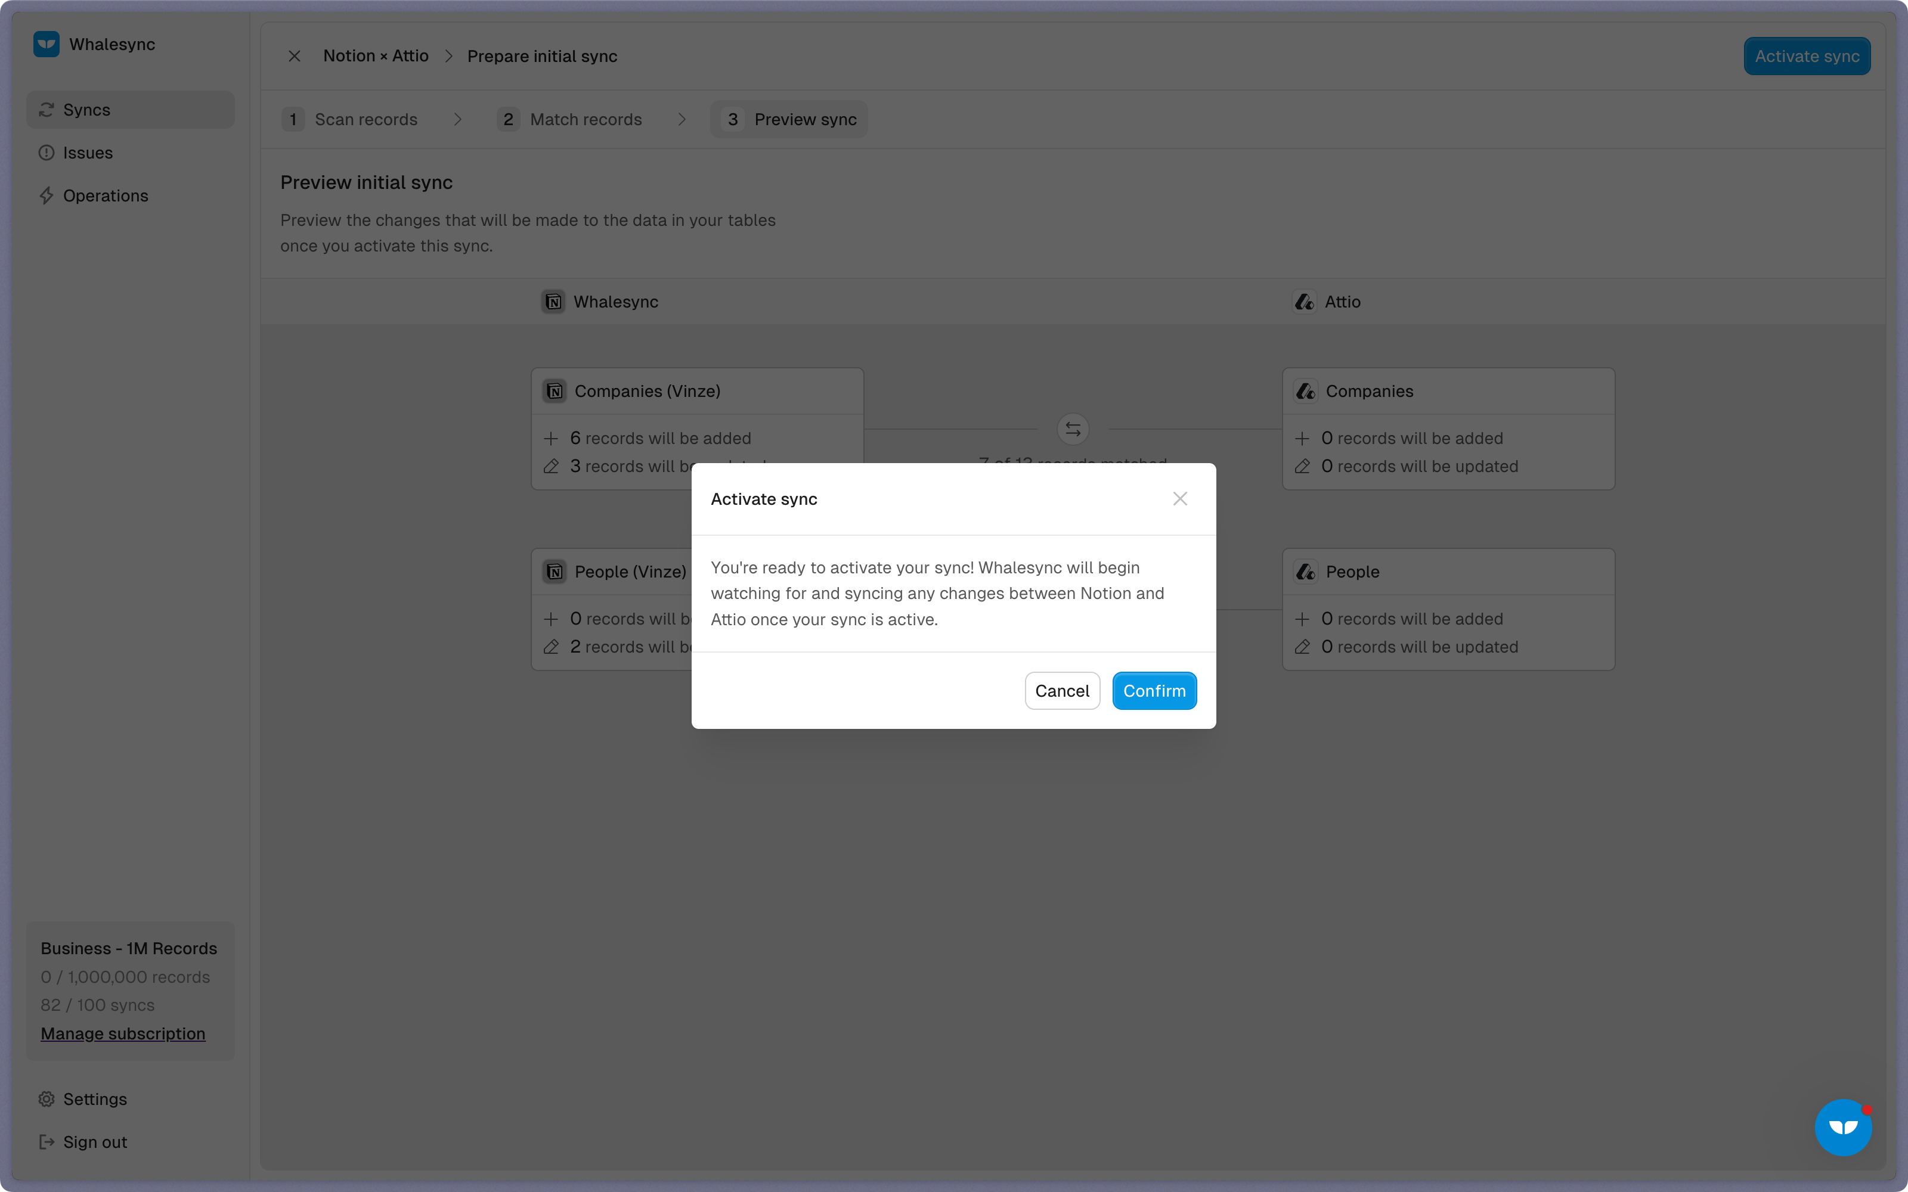Click the Attio icon in column header
The height and width of the screenshot is (1192, 1908).
tap(1305, 302)
